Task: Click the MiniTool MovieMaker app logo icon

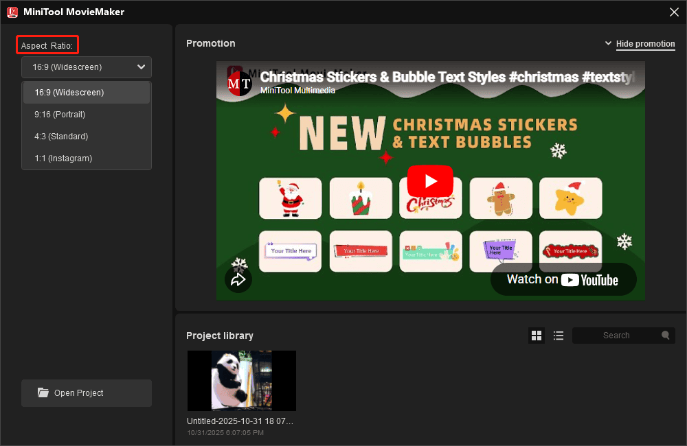Action: click(x=12, y=12)
